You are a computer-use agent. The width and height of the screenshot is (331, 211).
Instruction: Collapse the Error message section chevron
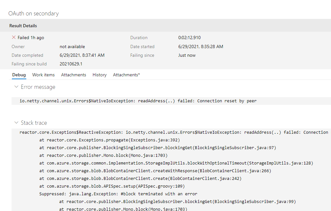[x=16, y=87]
